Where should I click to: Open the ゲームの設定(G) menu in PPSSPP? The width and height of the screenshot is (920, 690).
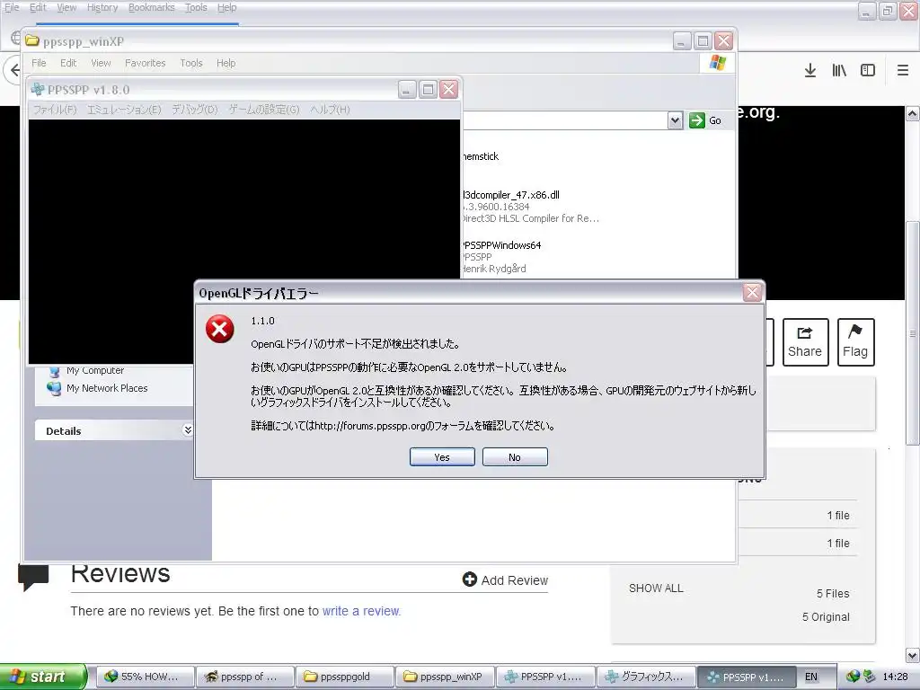(x=264, y=110)
